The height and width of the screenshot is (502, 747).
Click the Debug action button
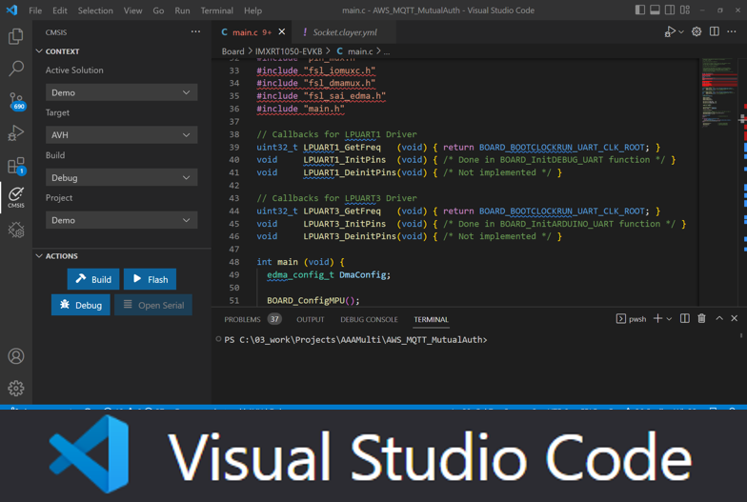point(80,305)
